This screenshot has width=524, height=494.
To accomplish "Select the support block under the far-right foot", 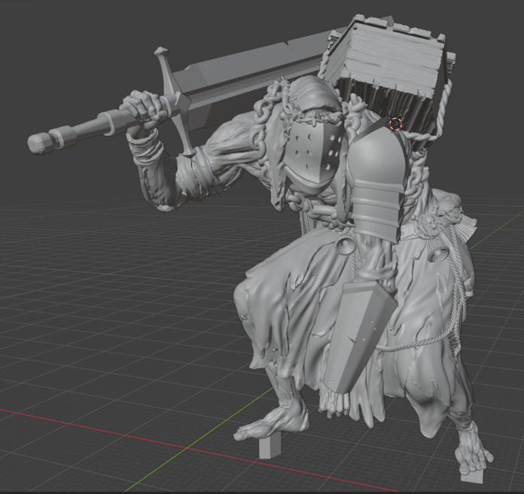I will tap(472, 476).
